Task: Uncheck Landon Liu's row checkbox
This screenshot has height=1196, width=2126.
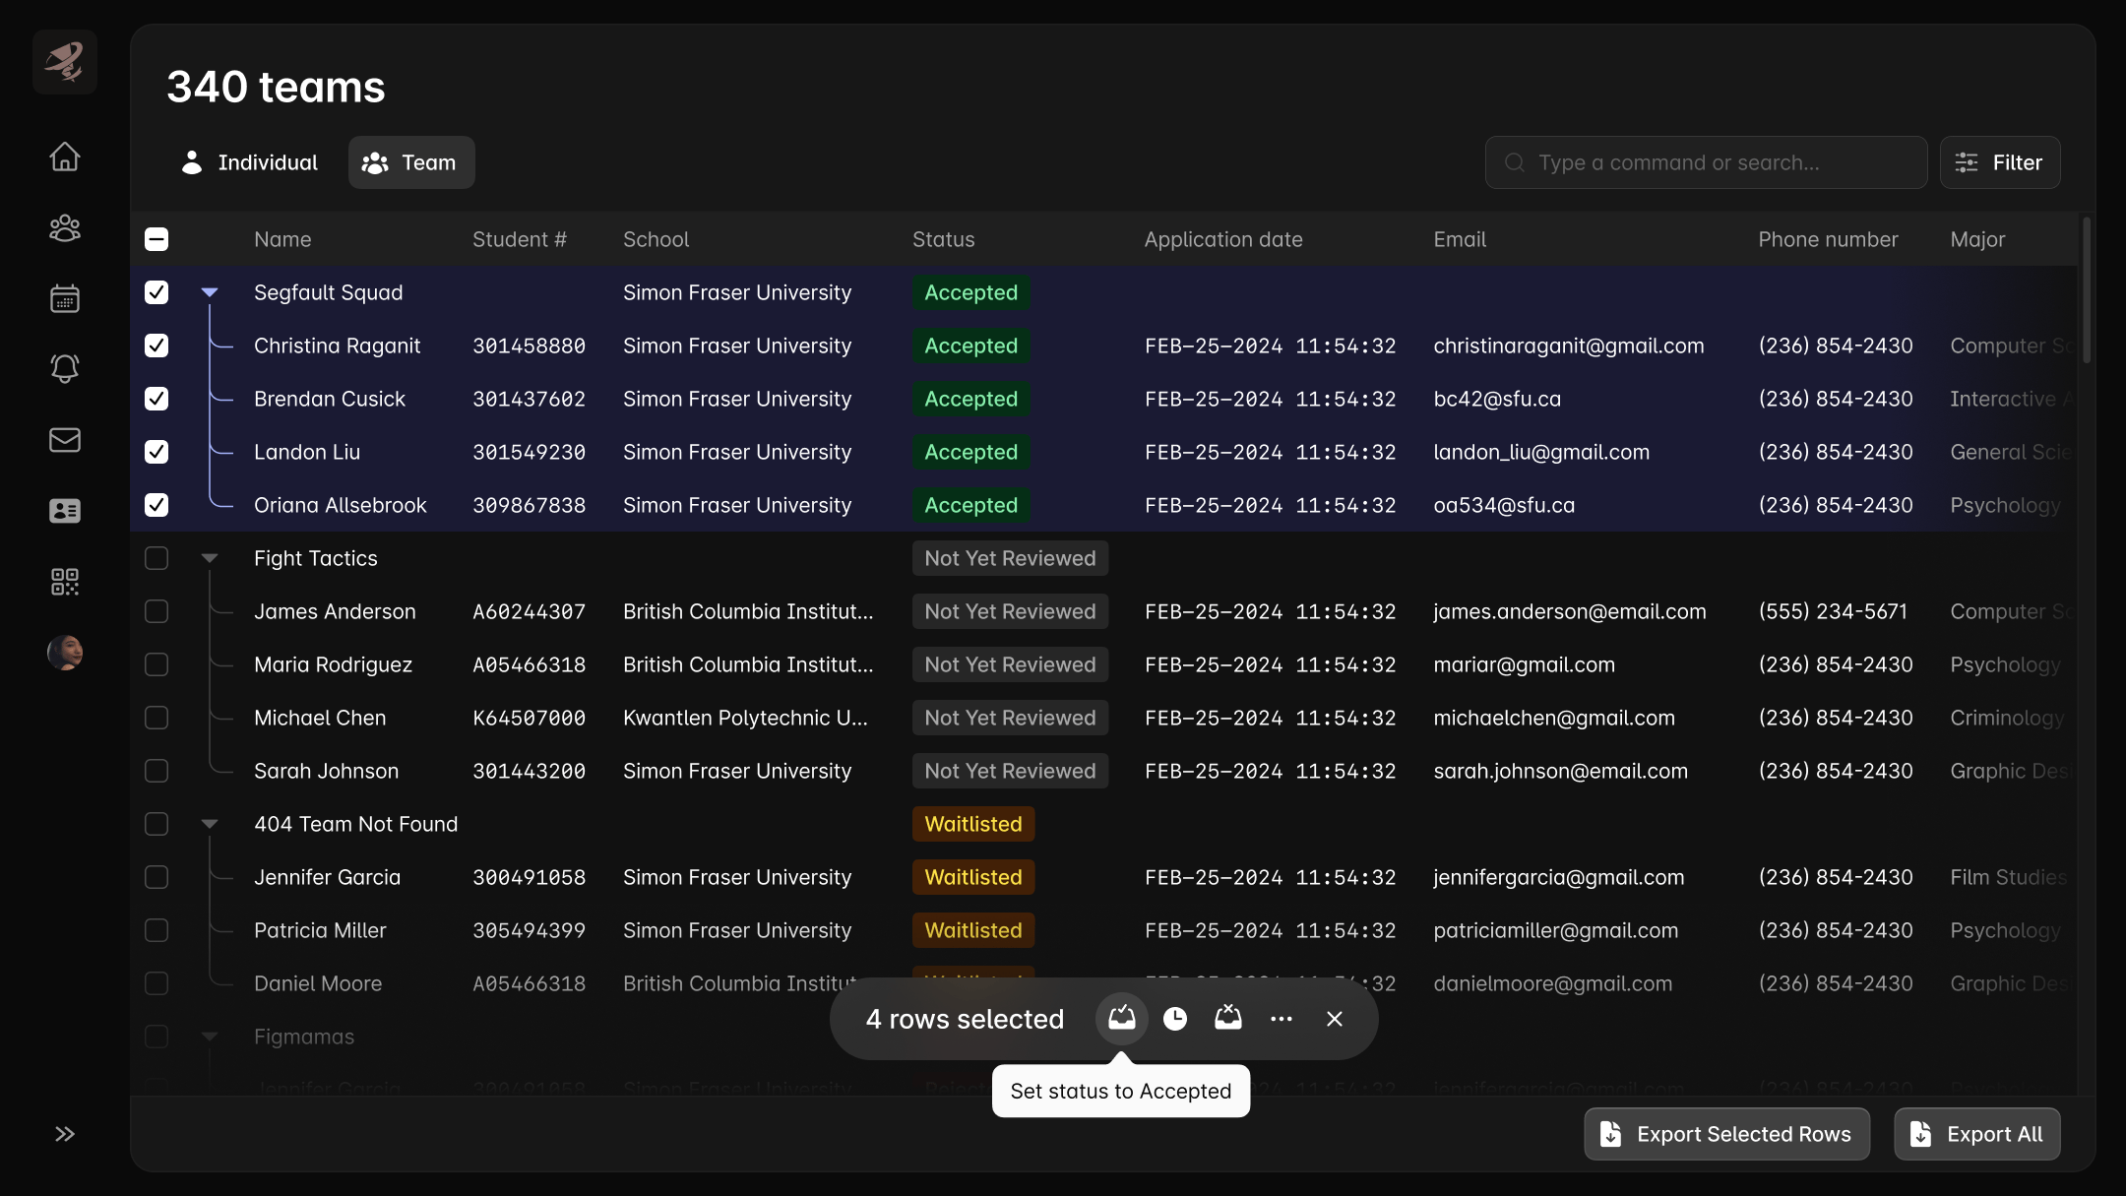Action: click(156, 452)
